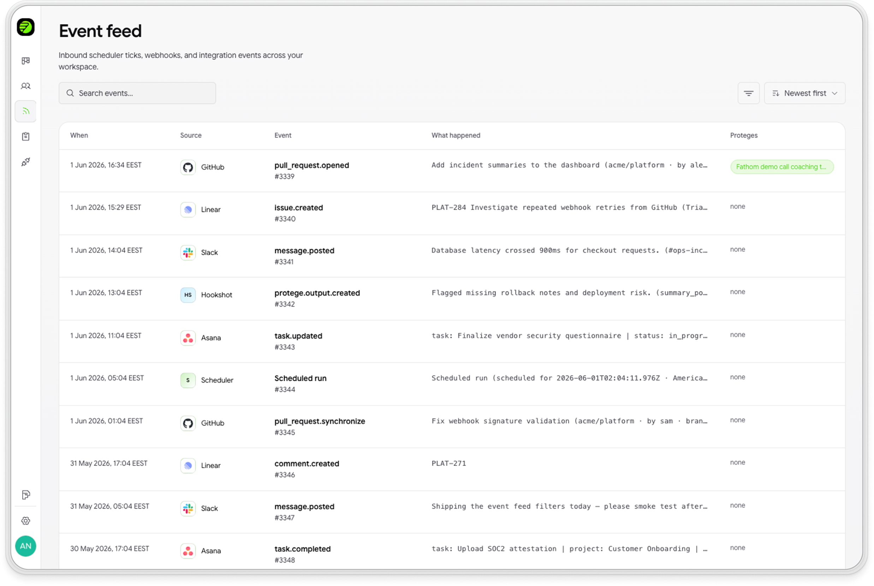The height and width of the screenshot is (586, 874).
Task: Open the task.updated event
Action: (298, 336)
